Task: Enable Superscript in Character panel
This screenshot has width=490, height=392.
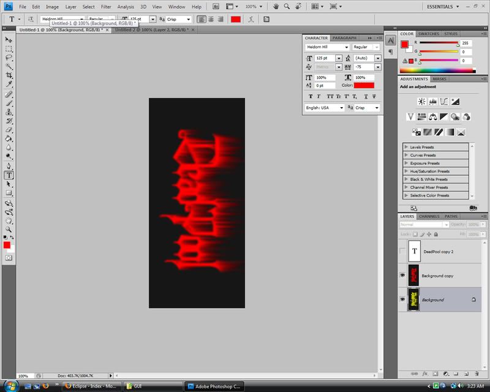Action: 347,96
